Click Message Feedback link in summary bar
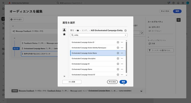The width and height of the screenshot is (191, 103). pos(26,91)
